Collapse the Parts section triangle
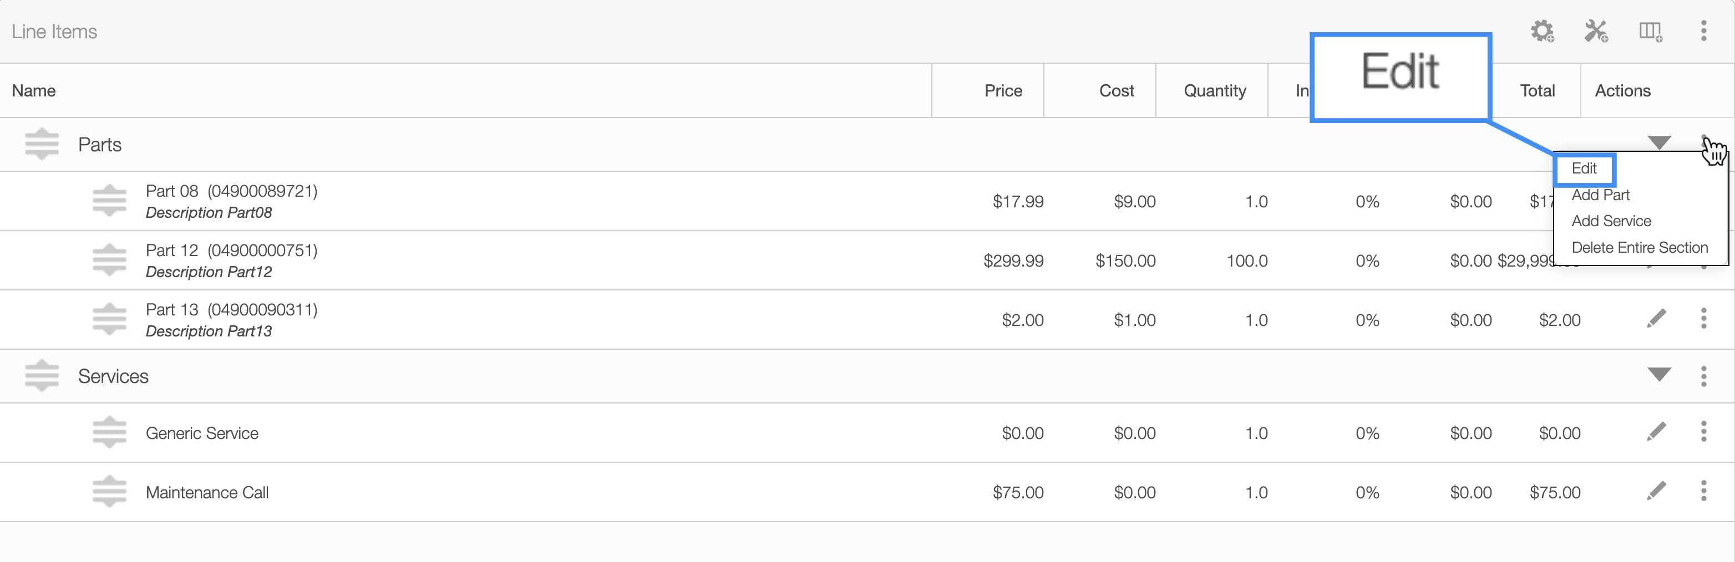The height and width of the screenshot is (562, 1735). point(1659,142)
